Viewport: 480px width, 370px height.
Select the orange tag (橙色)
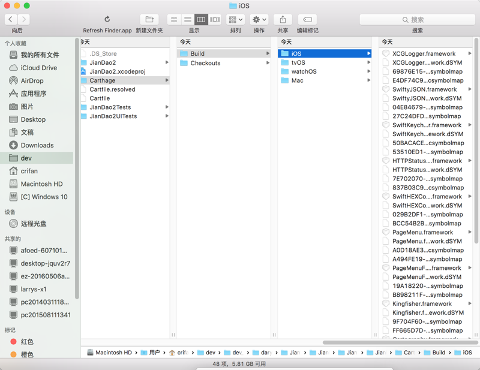(x=37, y=354)
